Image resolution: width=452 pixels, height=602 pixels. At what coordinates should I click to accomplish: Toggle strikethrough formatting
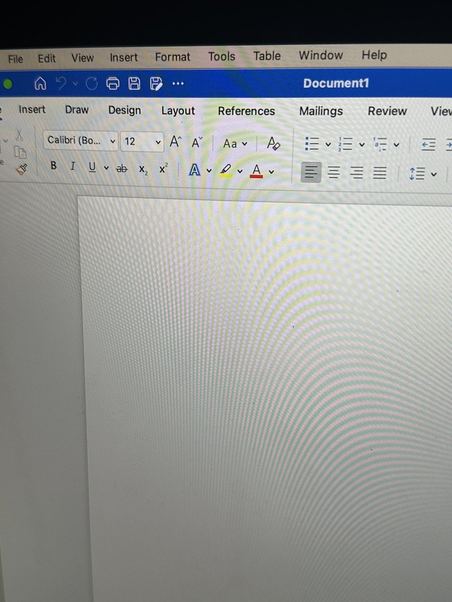tap(122, 169)
